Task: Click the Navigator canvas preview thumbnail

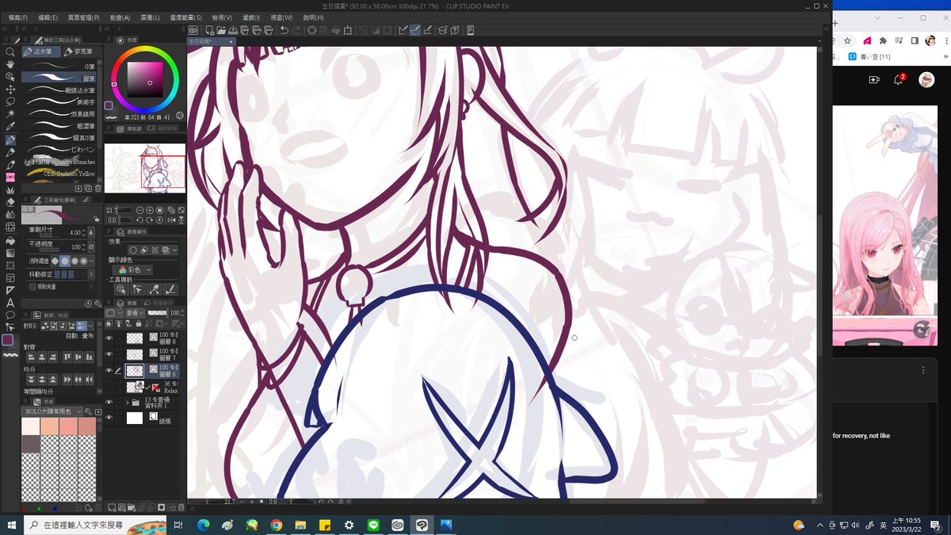Action: click(145, 167)
